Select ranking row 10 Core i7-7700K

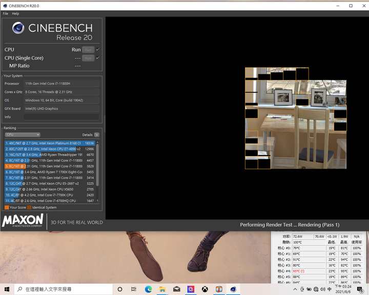click(50, 195)
